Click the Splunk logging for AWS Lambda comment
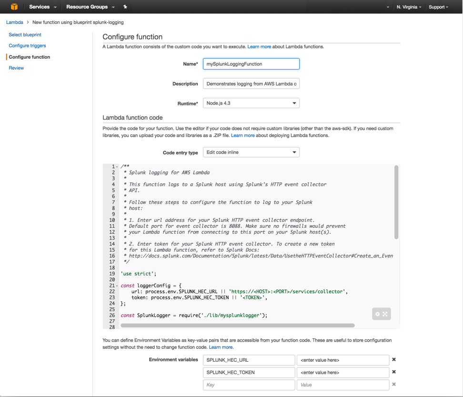Screen dimensions: 463x397 pos(167,173)
